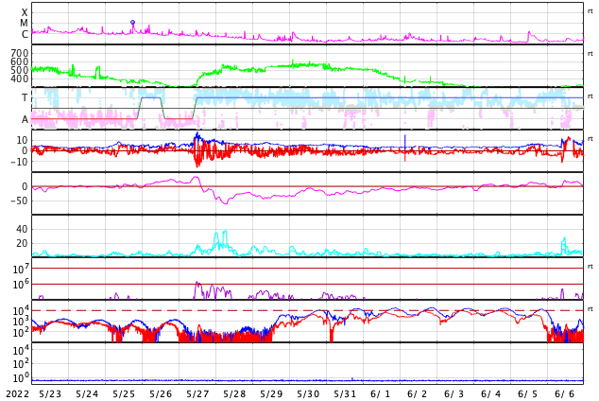This screenshot has width=599, height=401.
Task: Click the M flare class axis label
Action: 25,24
